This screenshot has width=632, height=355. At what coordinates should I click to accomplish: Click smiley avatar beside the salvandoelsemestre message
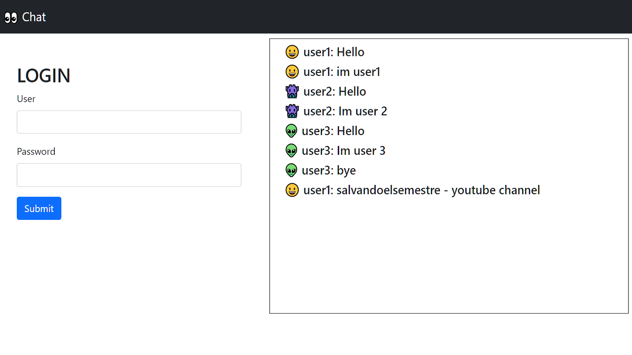[x=292, y=190]
